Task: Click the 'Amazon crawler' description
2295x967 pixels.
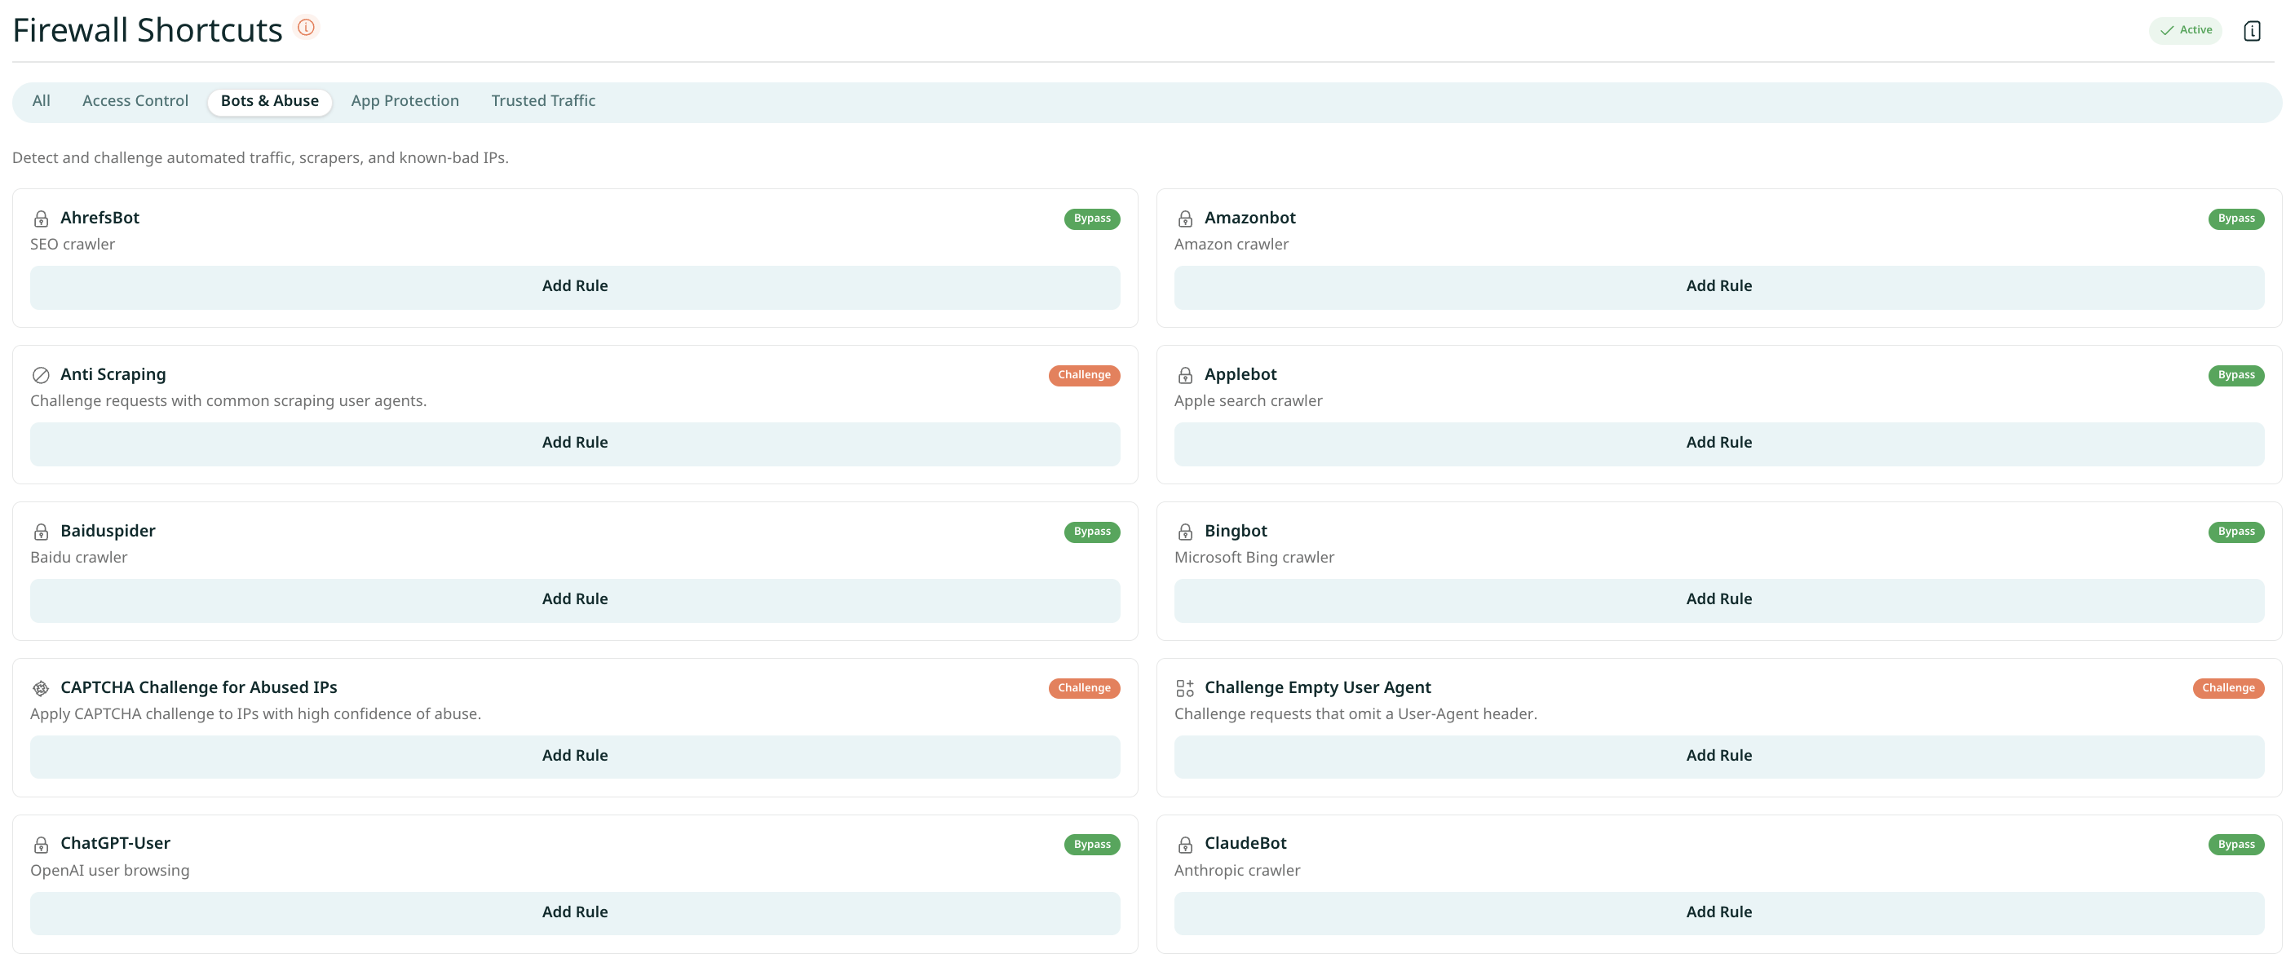Action: (1232, 245)
